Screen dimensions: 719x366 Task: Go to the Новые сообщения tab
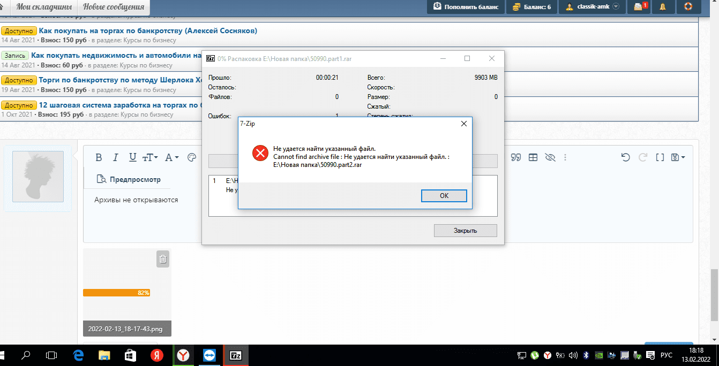pyautogui.click(x=114, y=7)
